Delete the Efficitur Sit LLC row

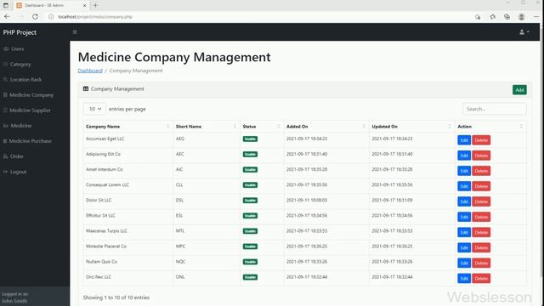pyautogui.click(x=481, y=217)
